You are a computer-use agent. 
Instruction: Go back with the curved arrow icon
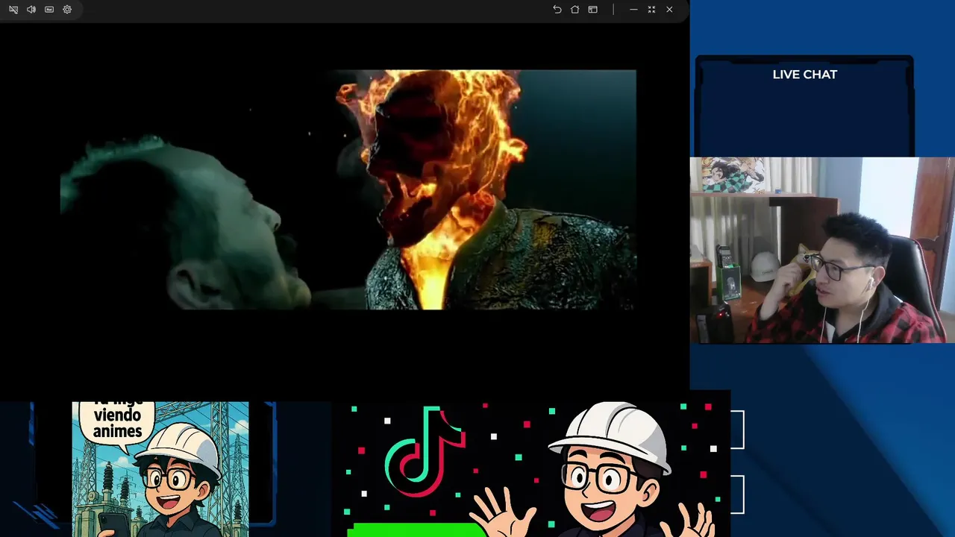(x=557, y=10)
